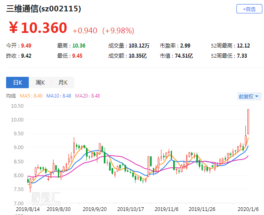The image size is (264, 215).
Task: Click the 2020/1/6 date axis label
Action: pyautogui.click(x=248, y=209)
